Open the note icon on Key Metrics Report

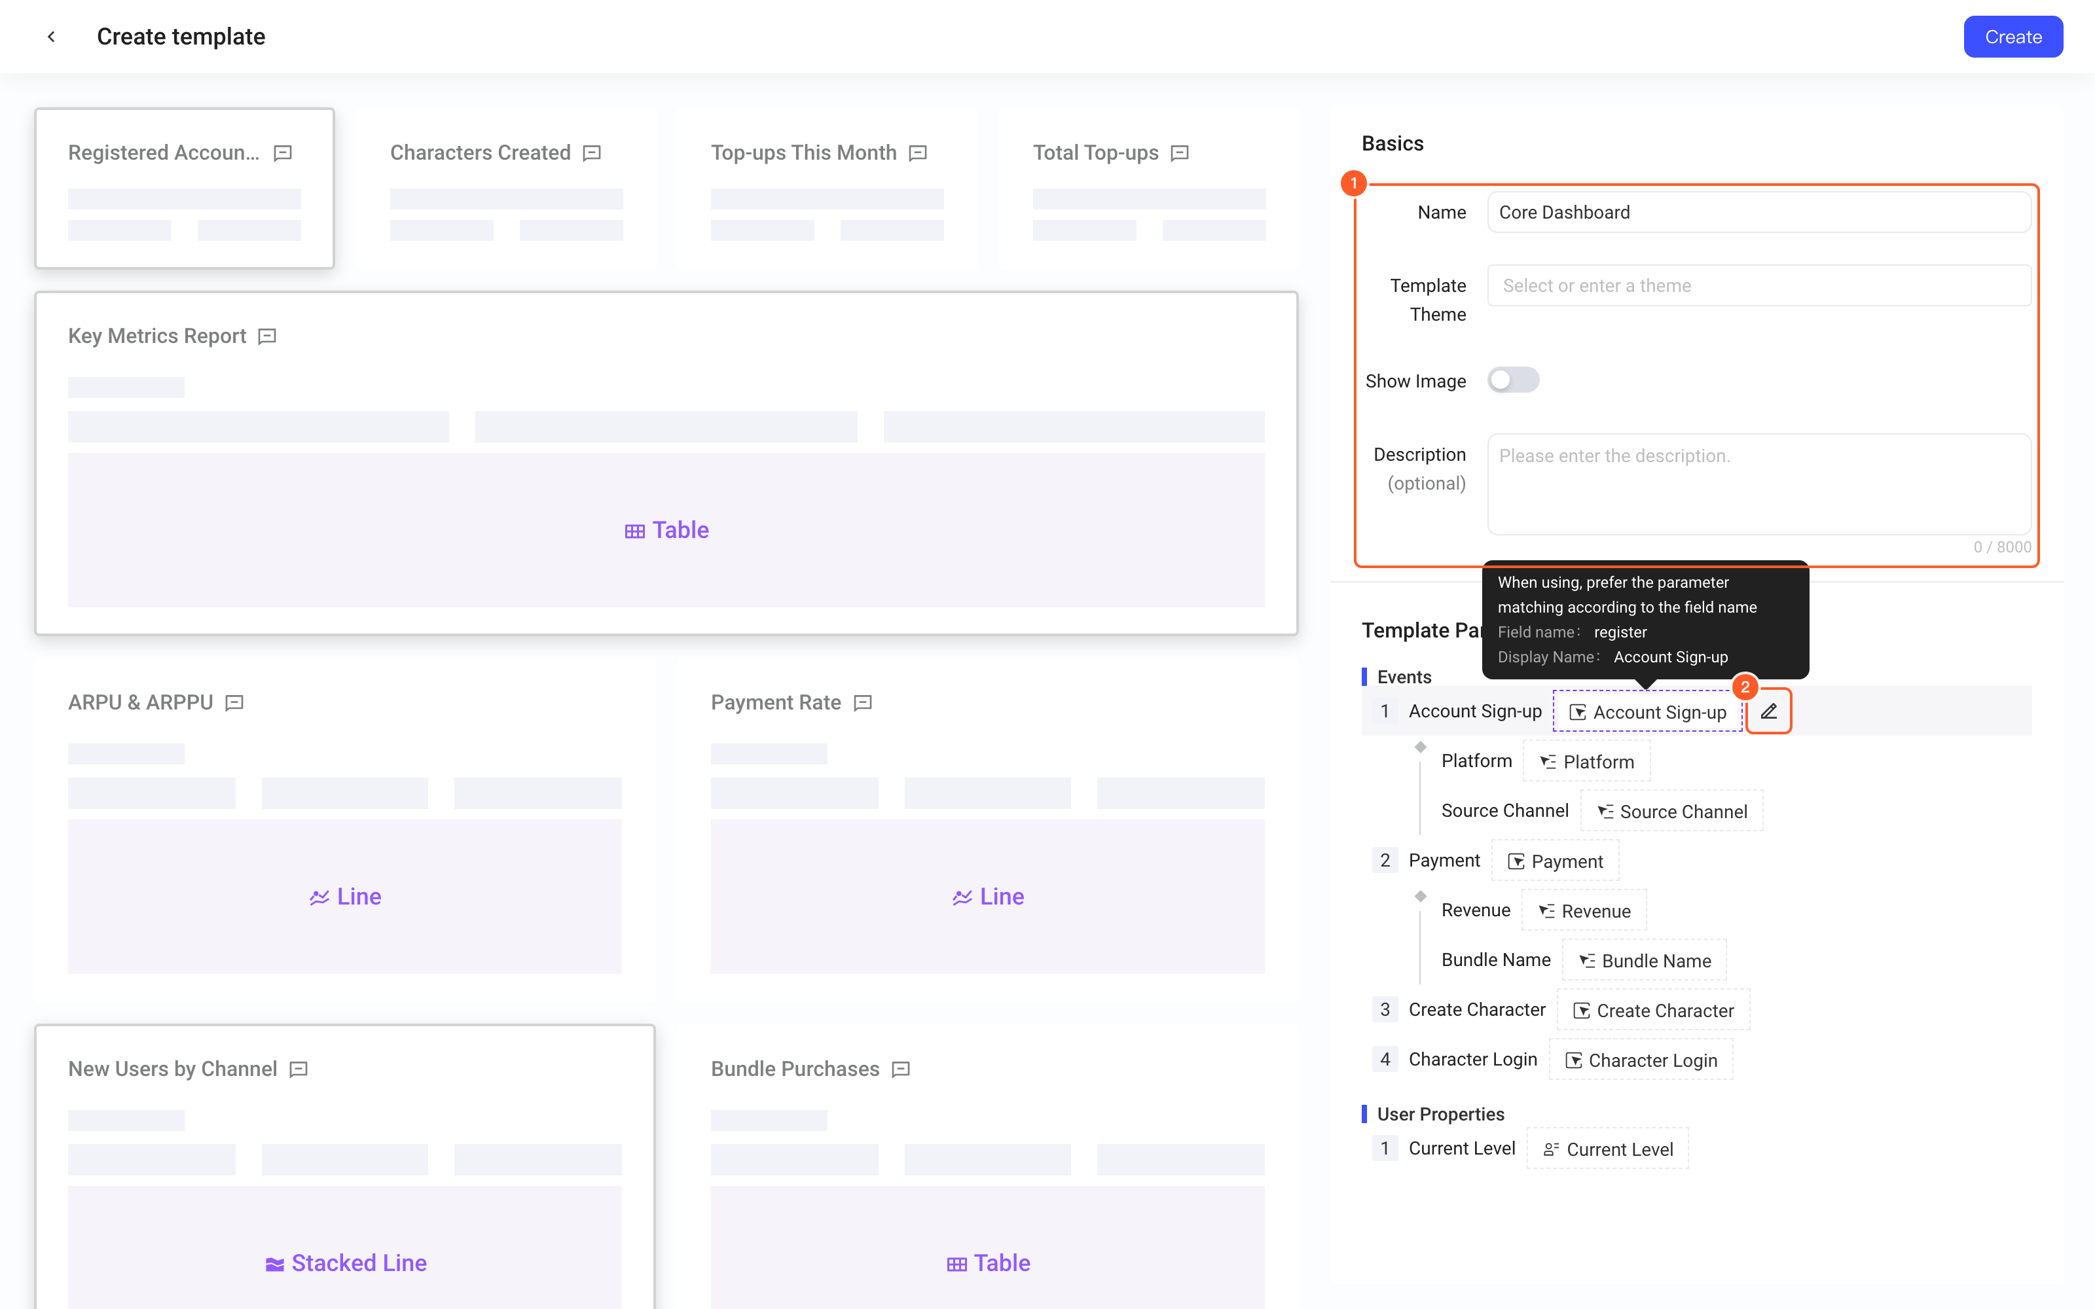tap(268, 336)
